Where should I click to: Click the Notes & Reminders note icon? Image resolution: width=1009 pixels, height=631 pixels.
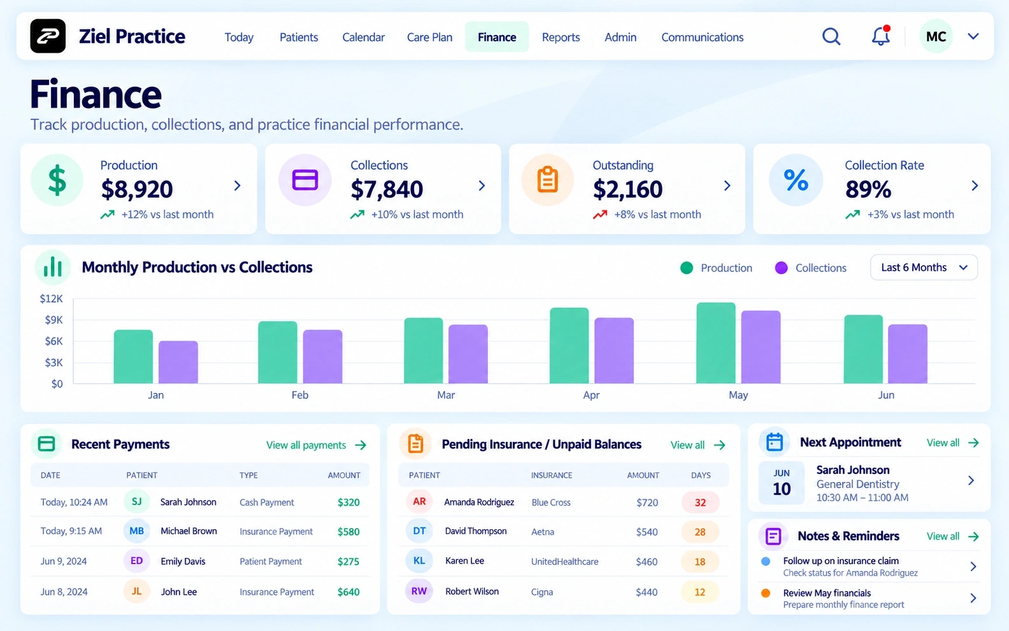point(773,536)
